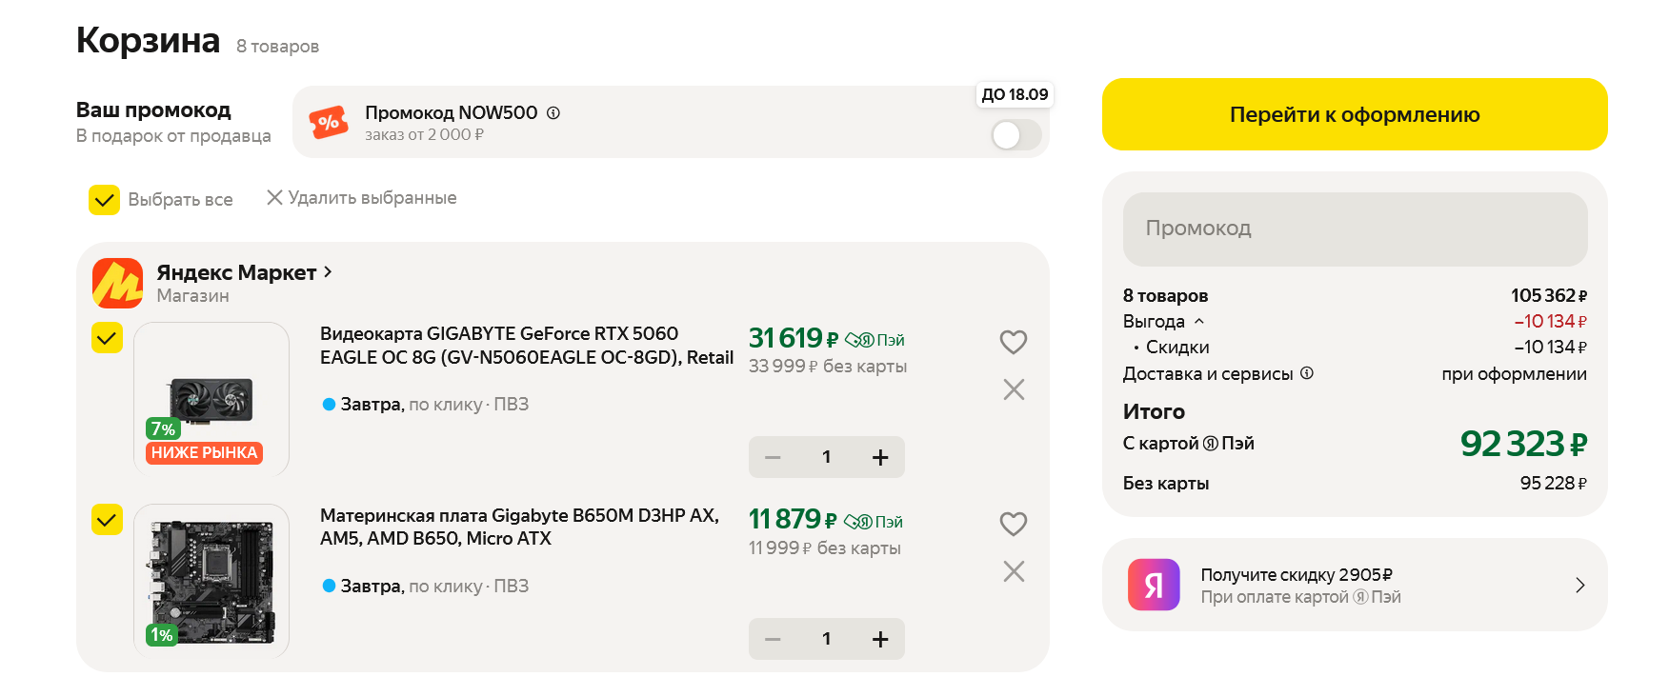Viewport: 1669px width, 677px height.
Task: Expand the Yandex Pay 2905₽ discount offer
Action: coord(1579,586)
